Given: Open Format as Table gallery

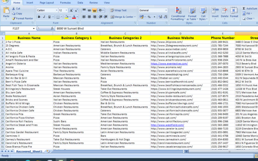Looking at the screenshot, I should point(192,14).
